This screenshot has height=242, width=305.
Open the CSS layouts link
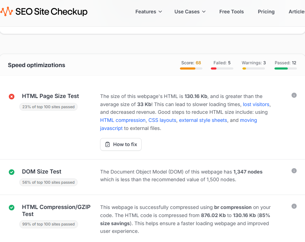(x=162, y=120)
